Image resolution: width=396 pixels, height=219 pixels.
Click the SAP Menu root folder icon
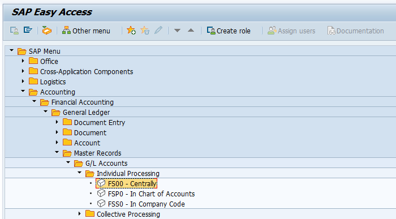[21, 51]
